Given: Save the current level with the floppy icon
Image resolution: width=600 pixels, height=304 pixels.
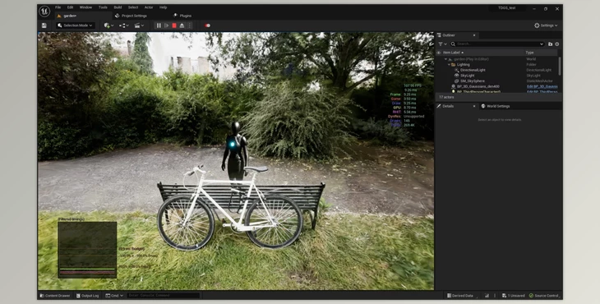Looking at the screenshot, I should (44, 25).
